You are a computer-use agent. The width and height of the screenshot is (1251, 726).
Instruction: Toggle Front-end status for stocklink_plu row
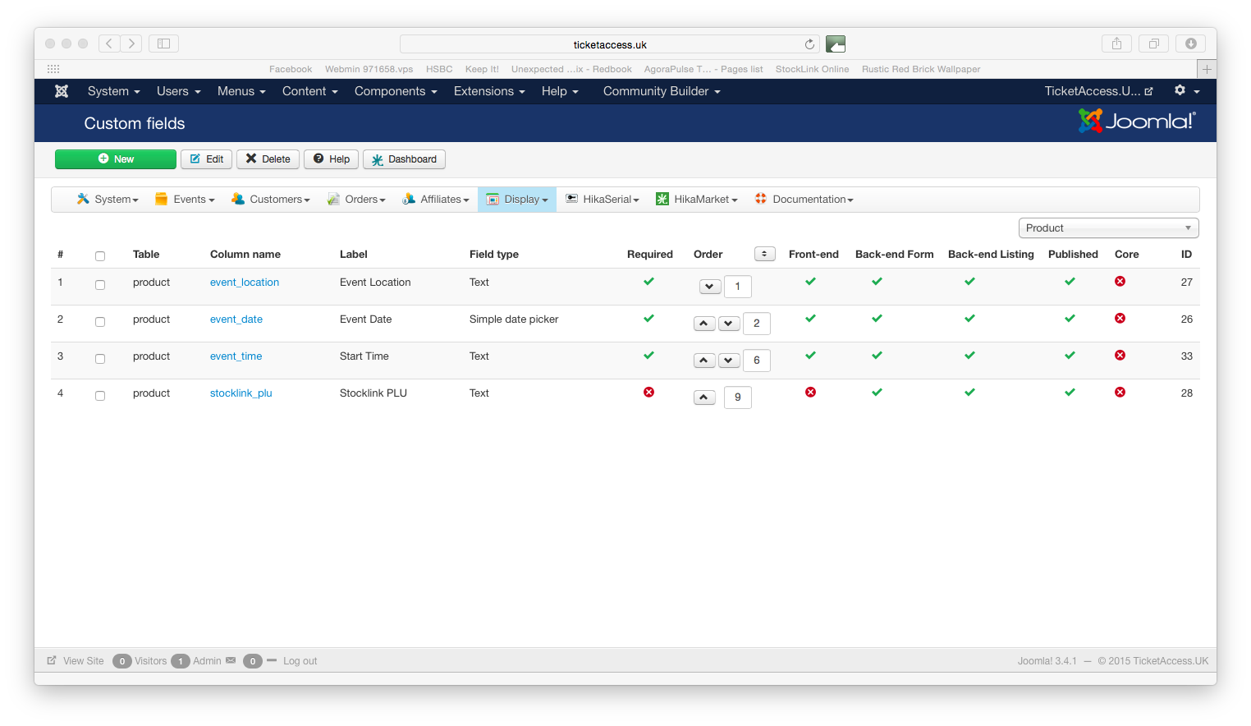[x=810, y=393]
